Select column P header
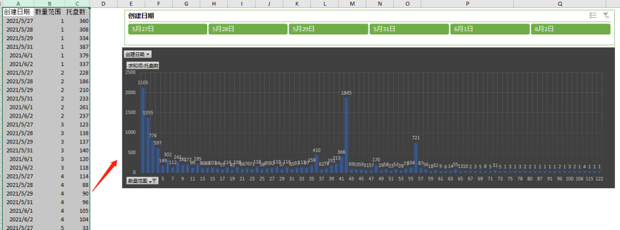620x230 pixels. 467,3
